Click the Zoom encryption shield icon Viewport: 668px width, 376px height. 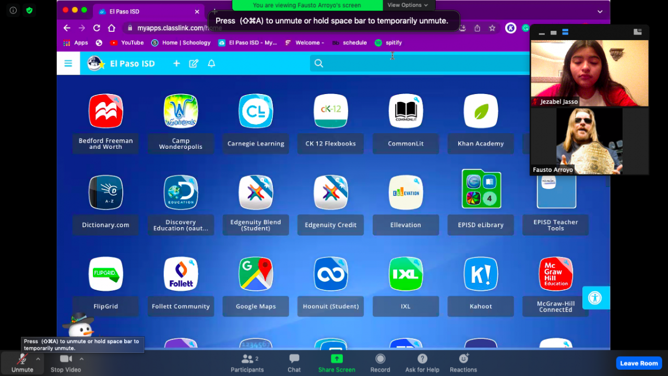(29, 10)
